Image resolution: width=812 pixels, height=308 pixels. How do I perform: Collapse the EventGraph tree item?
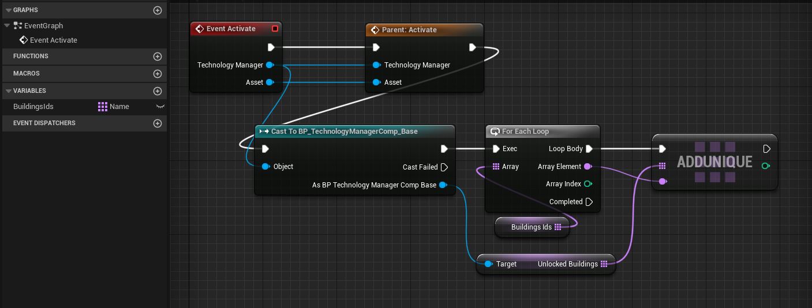click(x=7, y=26)
